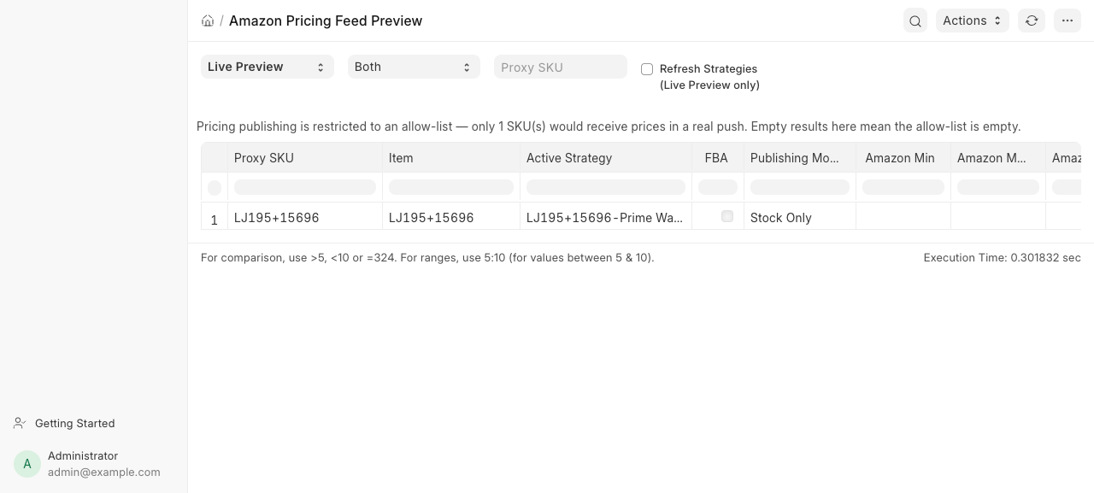
Task: Sort by the Item column header
Action: point(451,158)
